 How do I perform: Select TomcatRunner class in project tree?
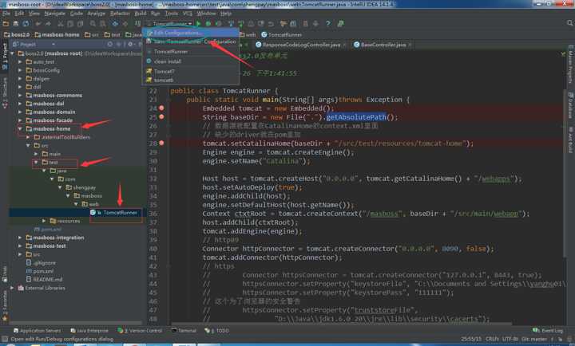pos(120,213)
